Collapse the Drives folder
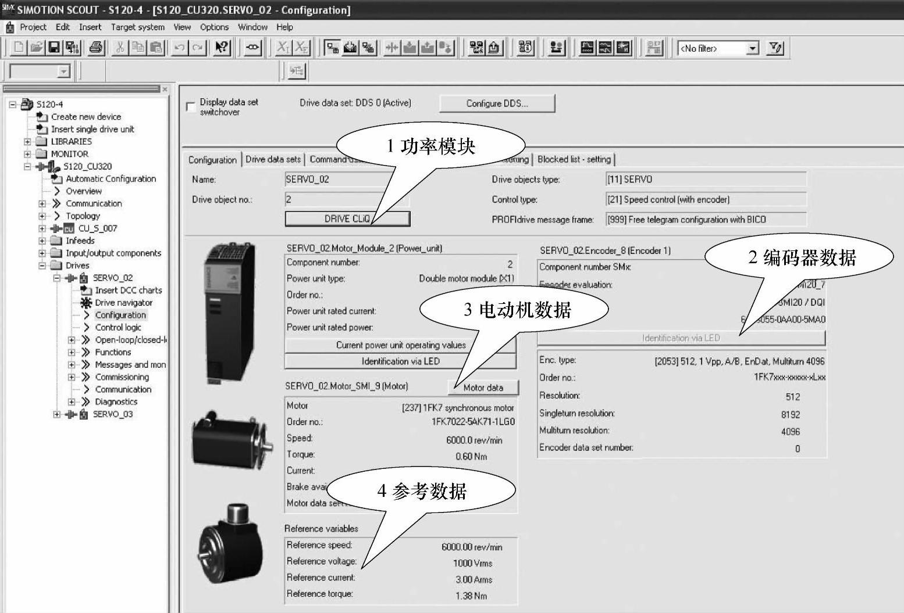The height and width of the screenshot is (613, 904). pyautogui.click(x=42, y=266)
